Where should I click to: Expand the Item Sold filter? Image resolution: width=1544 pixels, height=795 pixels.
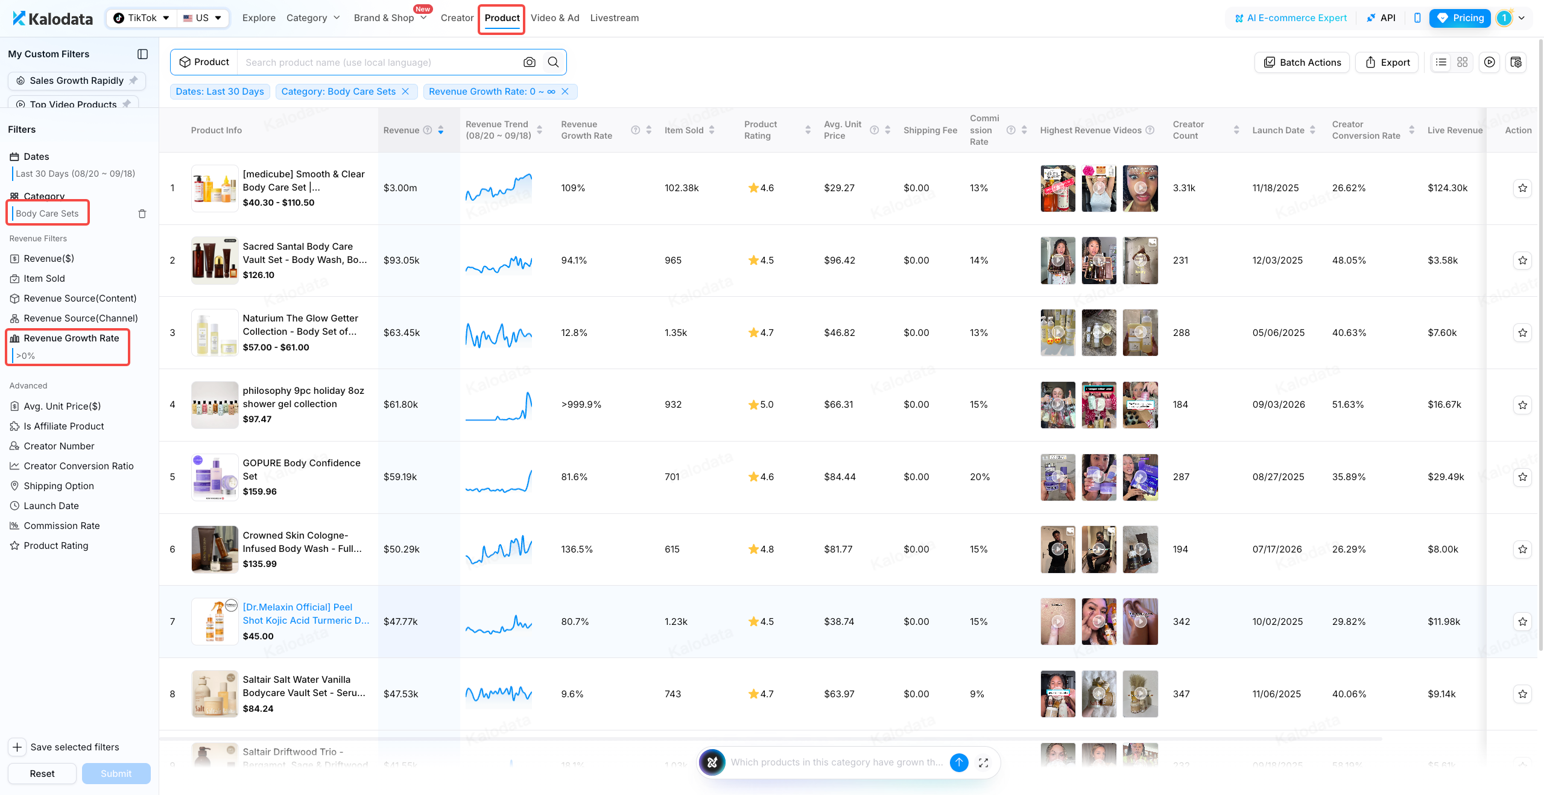44,279
